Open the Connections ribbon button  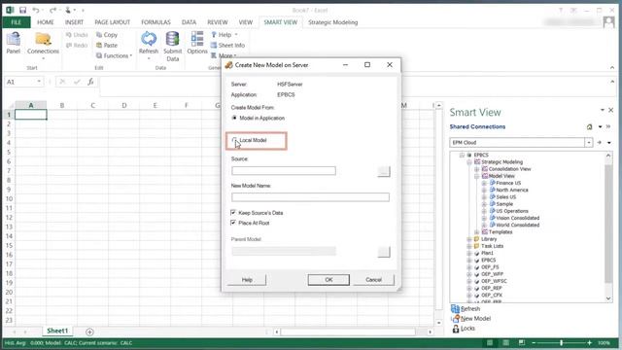43,45
